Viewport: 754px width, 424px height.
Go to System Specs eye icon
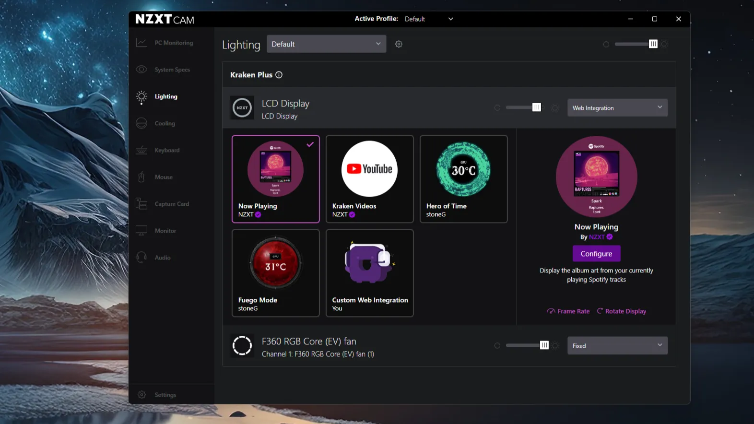pos(141,70)
